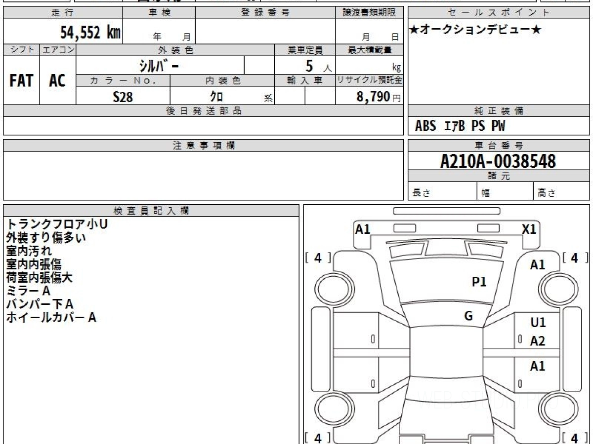The width and height of the screenshot is (593, 444).
Task: Select the FAT shift value
Action: (21, 80)
